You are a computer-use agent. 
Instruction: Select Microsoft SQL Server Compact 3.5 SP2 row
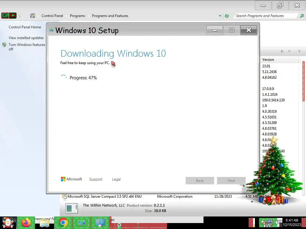click(x=105, y=196)
